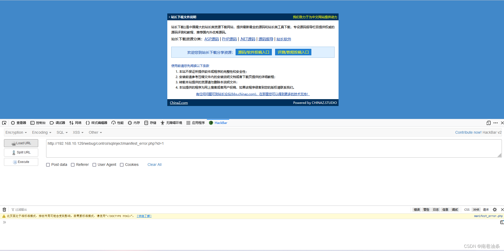Open the XSS dropdown menu
Image resolution: width=504 pixels, height=251 pixels.
(x=78, y=132)
